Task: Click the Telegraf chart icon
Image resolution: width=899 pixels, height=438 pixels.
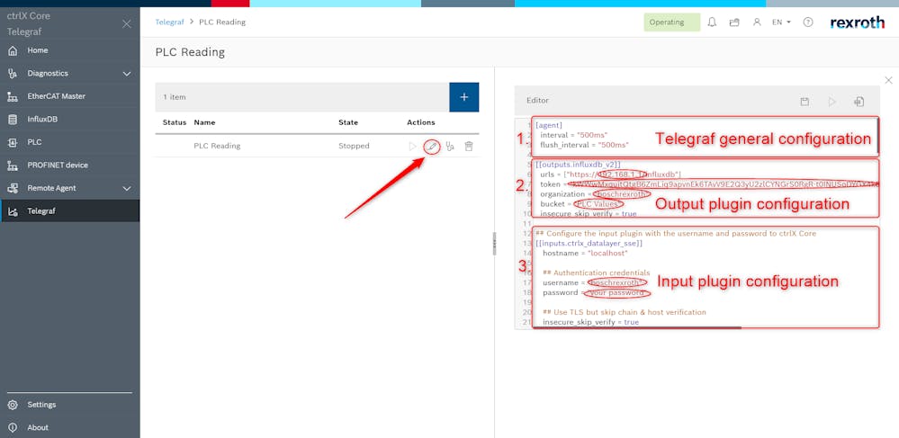Action: (x=13, y=211)
